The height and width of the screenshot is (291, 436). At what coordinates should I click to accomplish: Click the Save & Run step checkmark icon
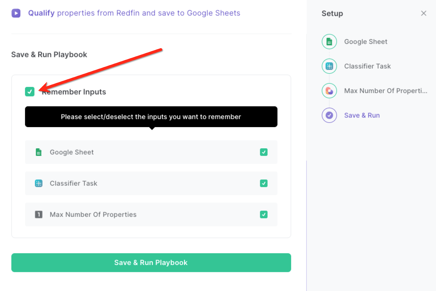pyautogui.click(x=329, y=115)
